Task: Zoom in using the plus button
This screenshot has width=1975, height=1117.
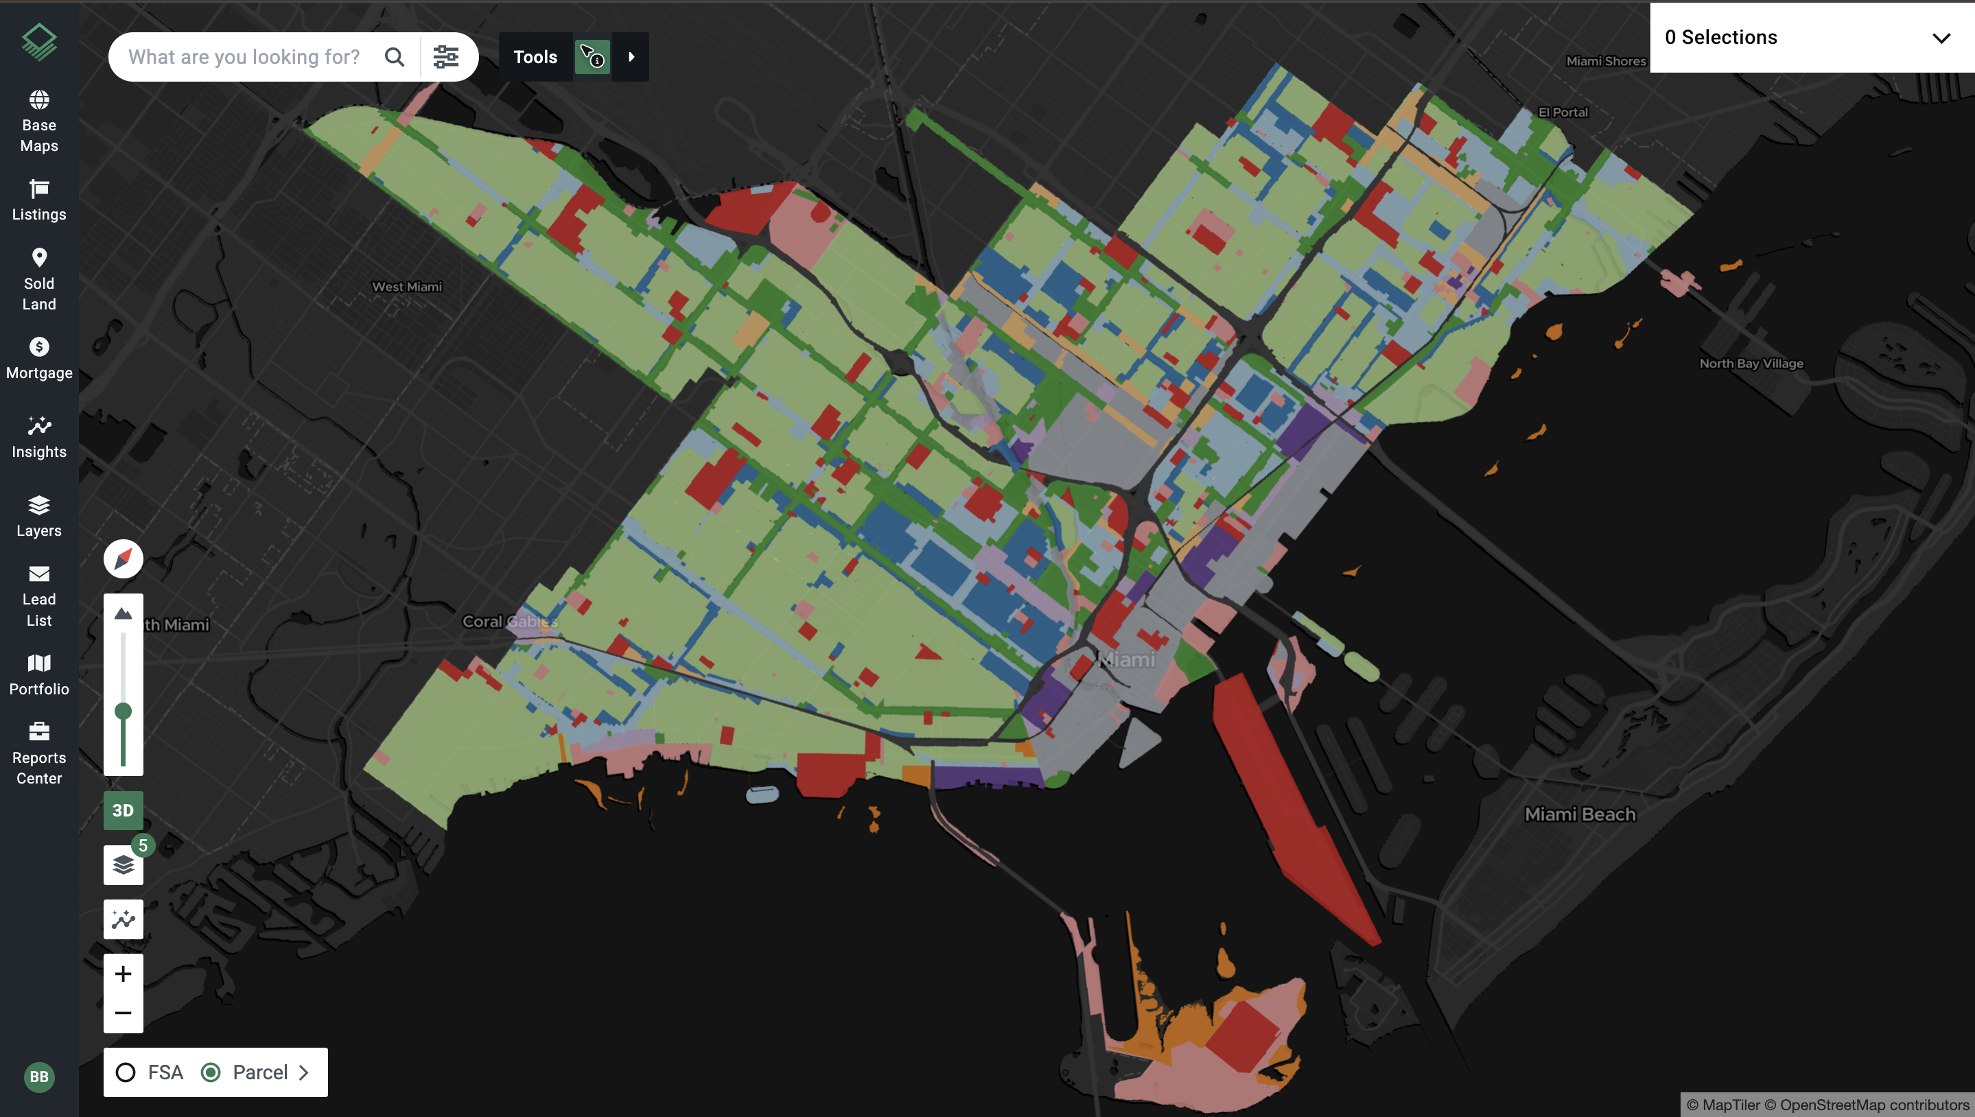Action: (x=123, y=973)
